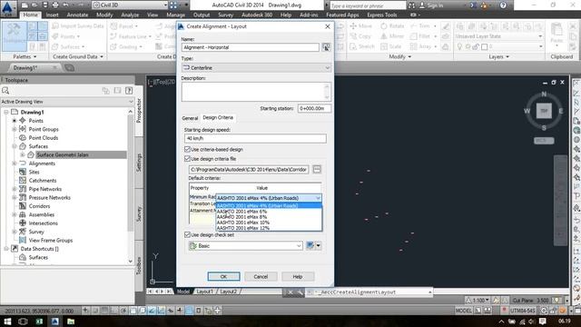581x327 pixels.
Task: Collapse the Drawing1 tree node
Action: 6,112
